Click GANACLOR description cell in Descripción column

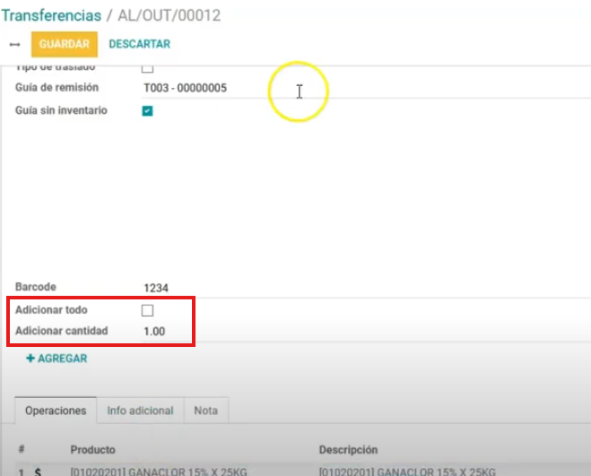click(407, 472)
